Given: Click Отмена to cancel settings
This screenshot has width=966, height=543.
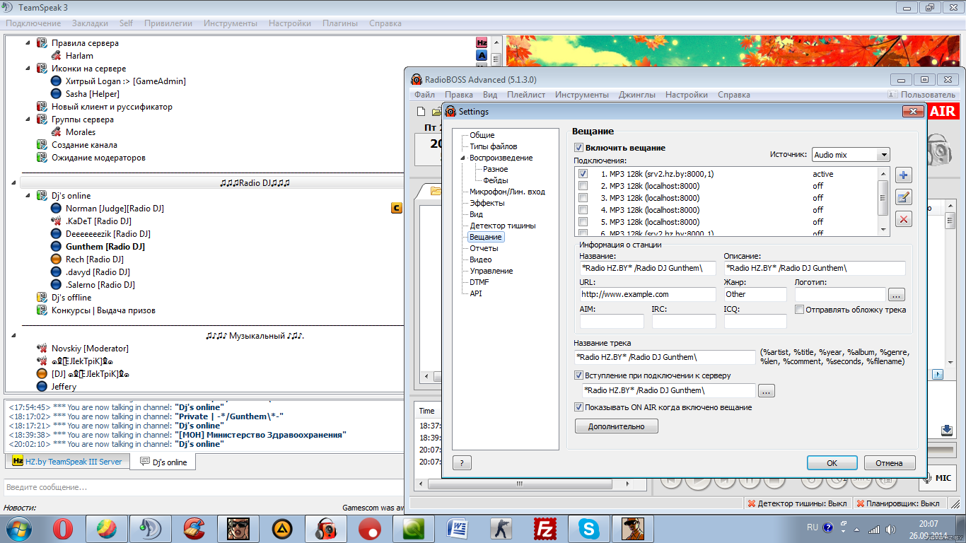Looking at the screenshot, I should [890, 463].
